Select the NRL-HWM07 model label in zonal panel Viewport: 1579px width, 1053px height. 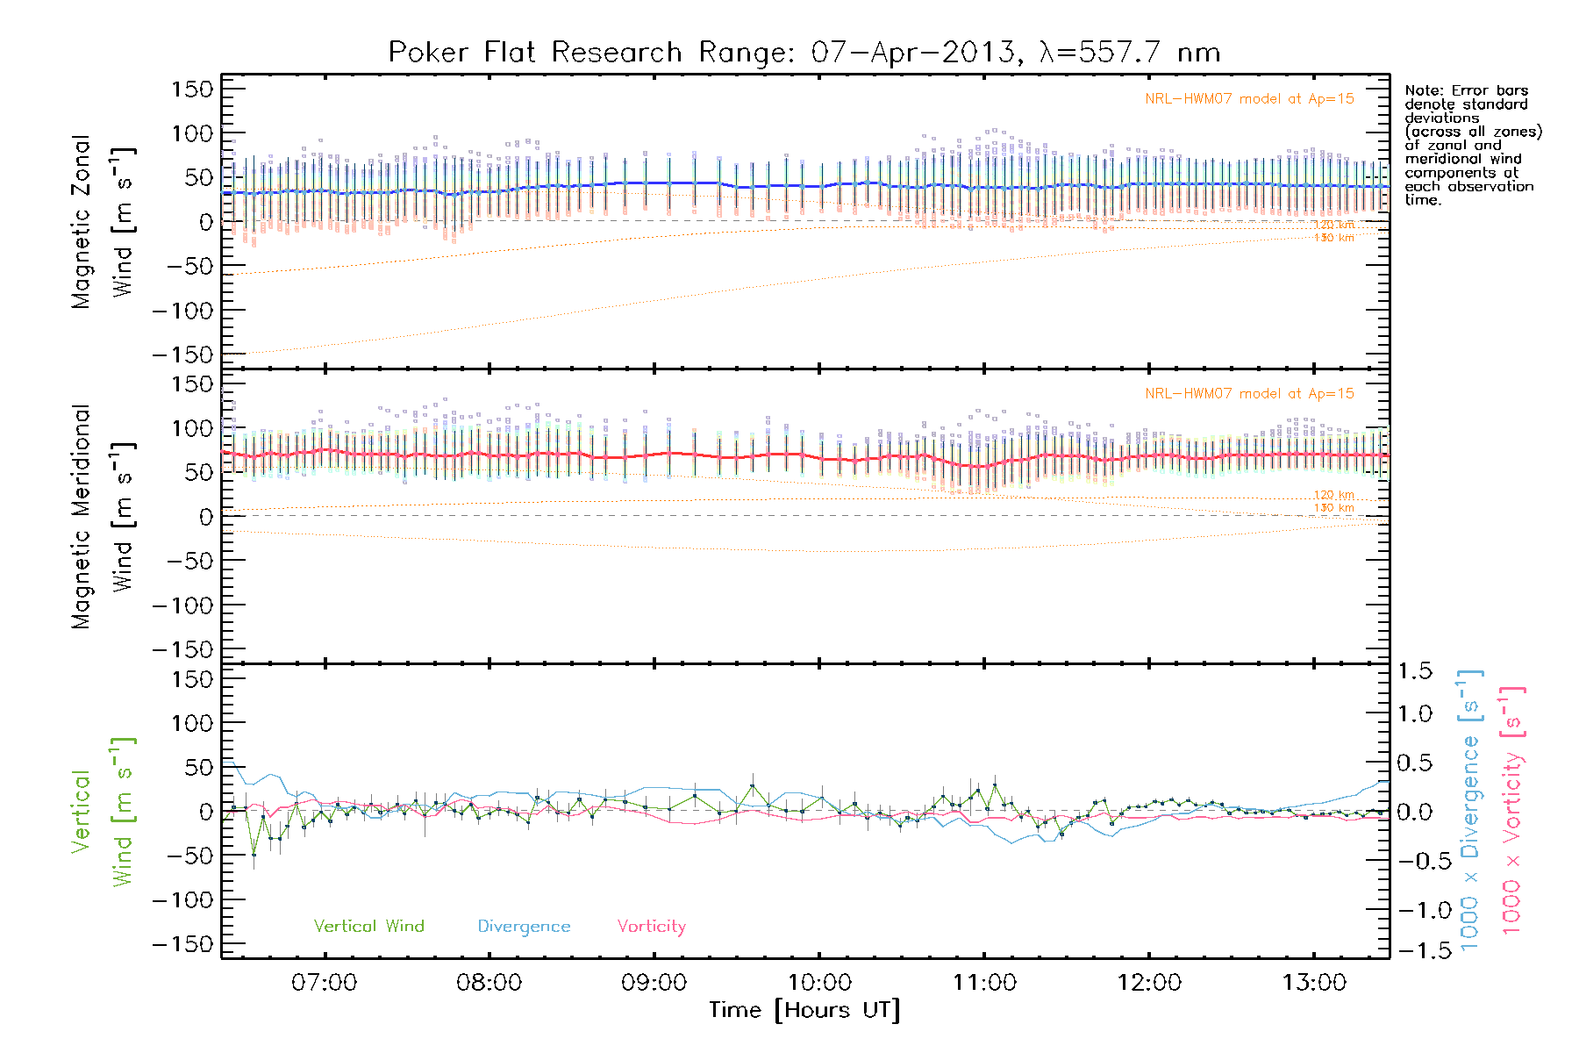(1249, 99)
